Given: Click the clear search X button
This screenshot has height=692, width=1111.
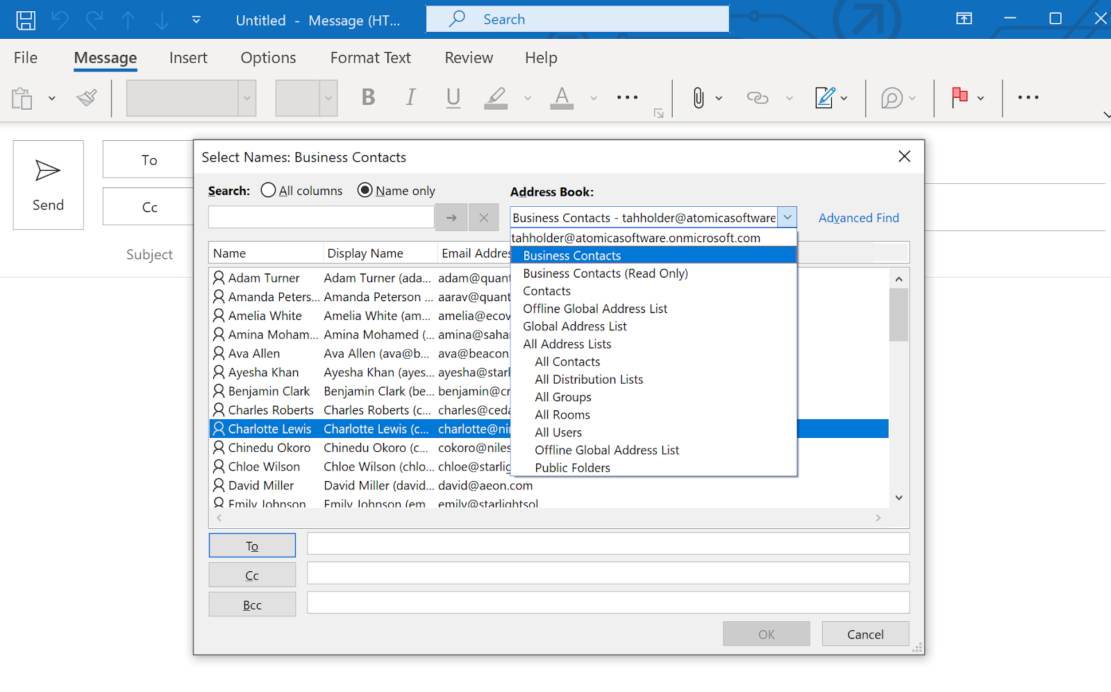Looking at the screenshot, I should (483, 218).
